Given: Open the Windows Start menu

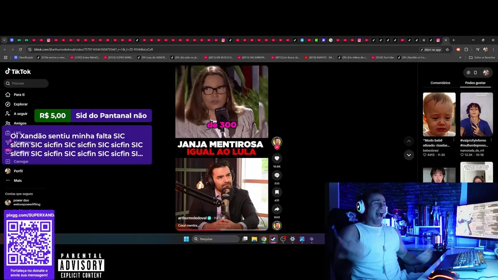Looking at the screenshot, I should coord(186,239).
